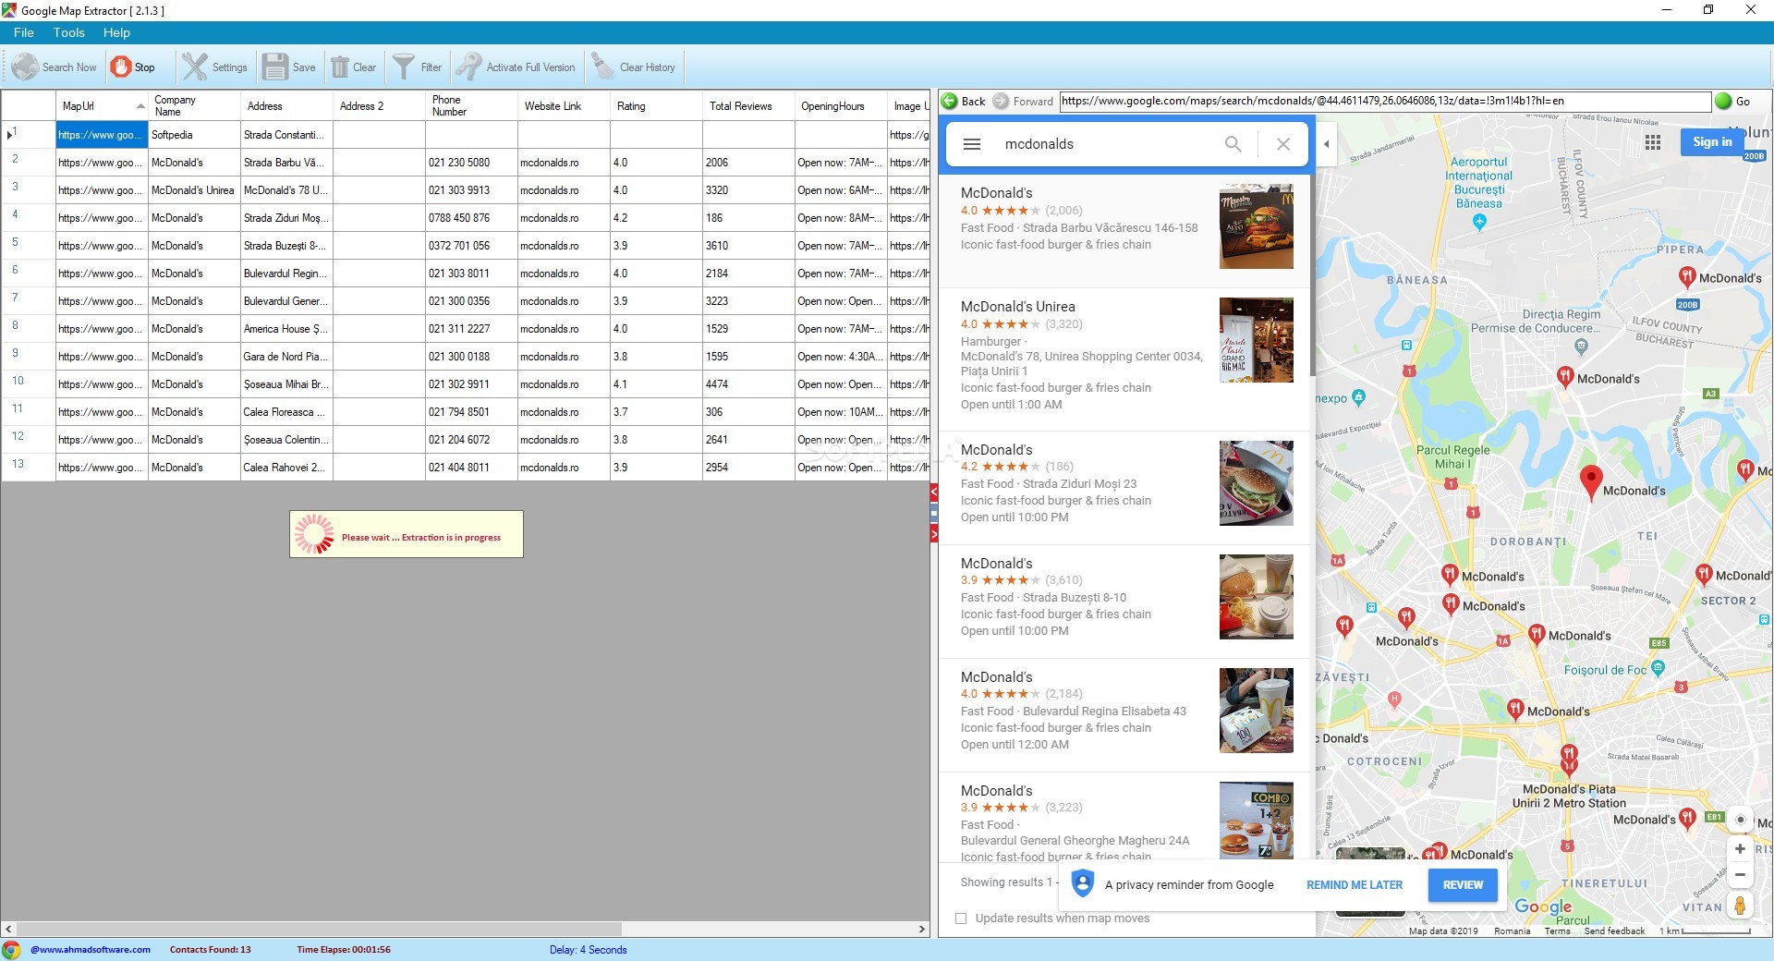
Task: Click phone number 021 230 5080
Action: pos(471,163)
